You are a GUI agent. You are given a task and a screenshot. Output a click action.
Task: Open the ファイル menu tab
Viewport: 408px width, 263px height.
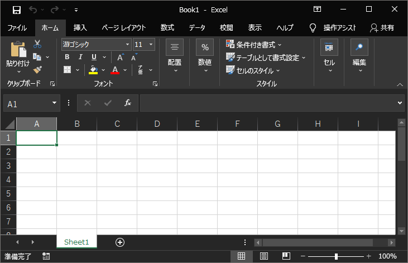click(17, 28)
